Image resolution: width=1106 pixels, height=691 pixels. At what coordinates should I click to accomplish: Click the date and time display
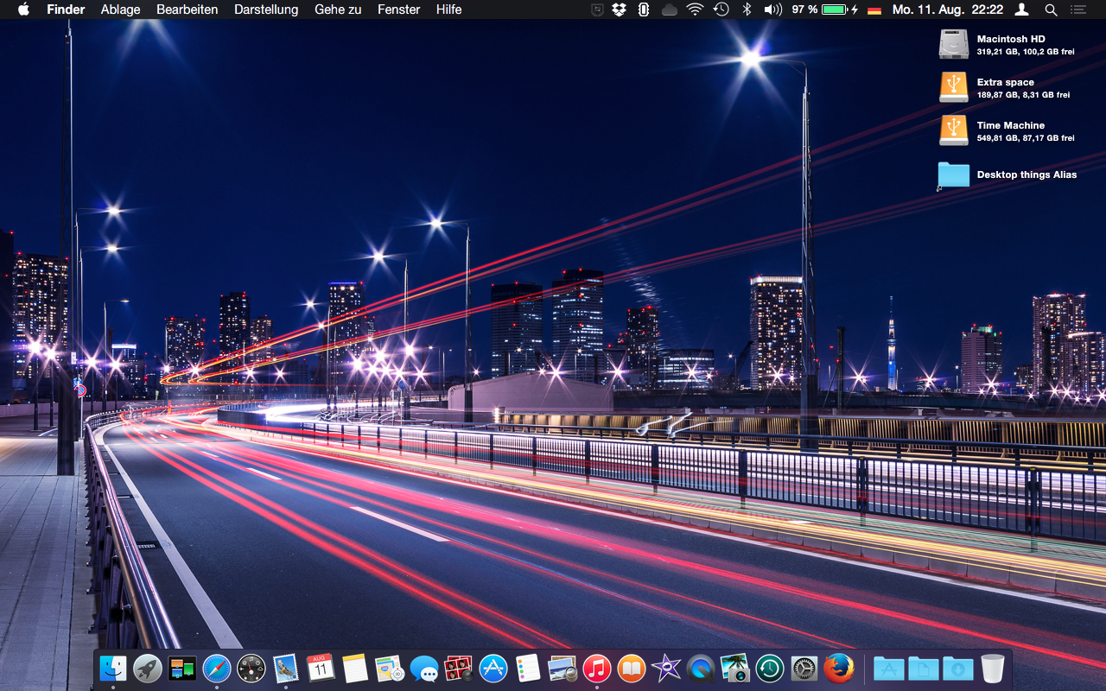(x=948, y=10)
